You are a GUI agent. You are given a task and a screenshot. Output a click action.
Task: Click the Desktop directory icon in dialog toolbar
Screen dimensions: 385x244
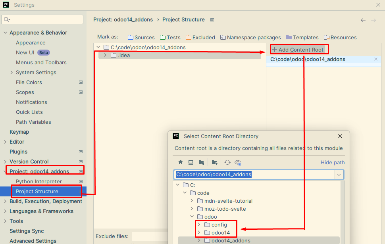[x=191, y=162]
